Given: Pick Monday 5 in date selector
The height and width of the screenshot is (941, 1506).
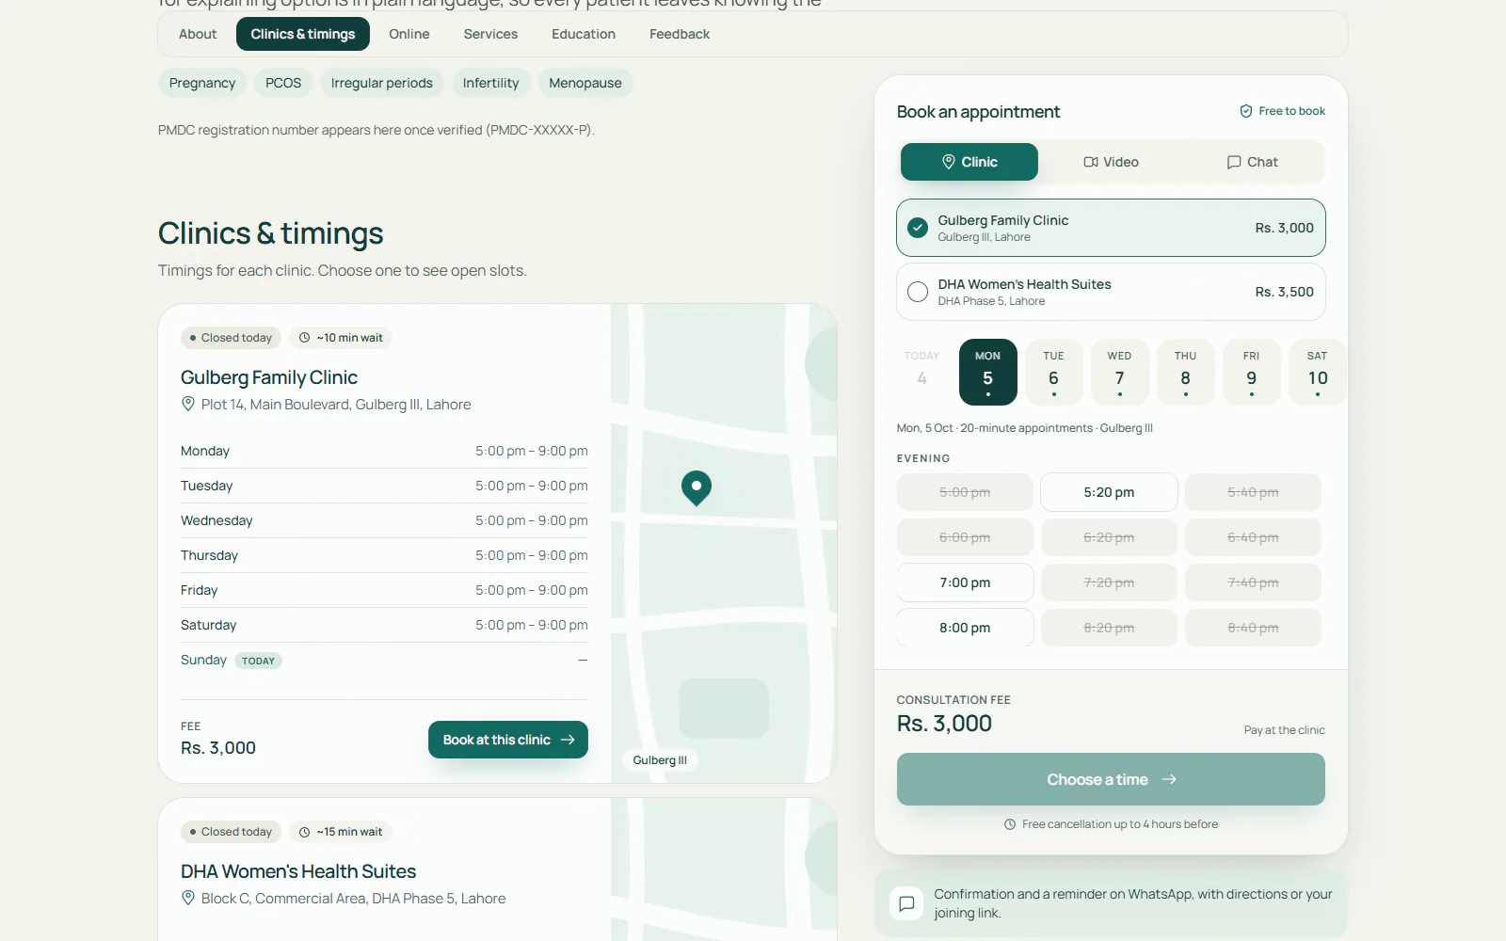Looking at the screenshot, I should tap(987, 372).
